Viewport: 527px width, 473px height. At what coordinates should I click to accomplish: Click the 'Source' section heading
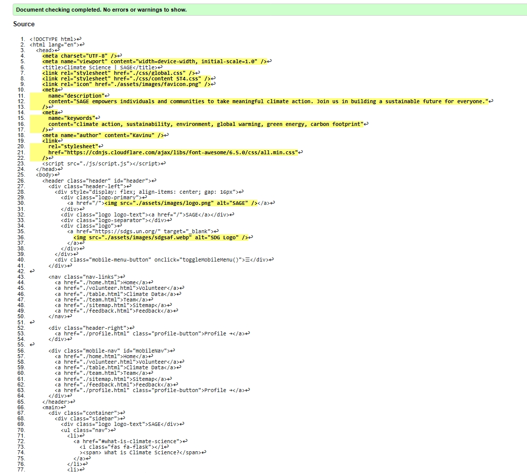(23, 24)
